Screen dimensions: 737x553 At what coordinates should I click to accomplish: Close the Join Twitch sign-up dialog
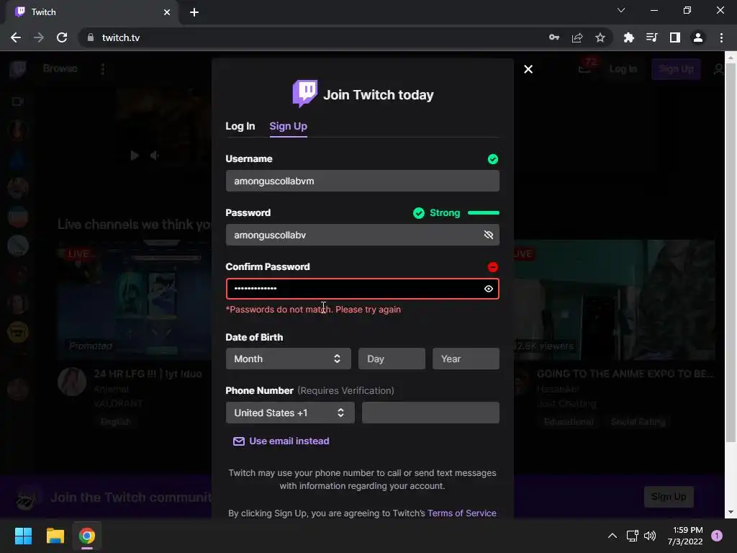[528, 69]
